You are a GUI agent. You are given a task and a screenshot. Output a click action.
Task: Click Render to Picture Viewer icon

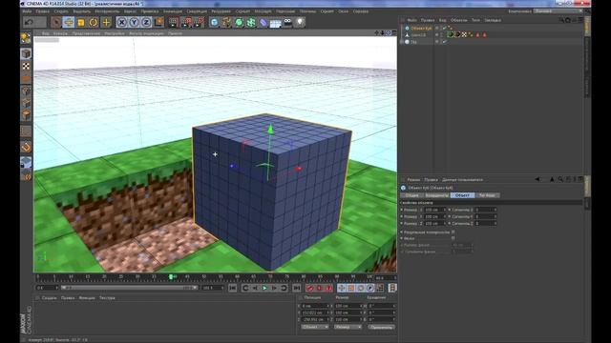point(187,22)
